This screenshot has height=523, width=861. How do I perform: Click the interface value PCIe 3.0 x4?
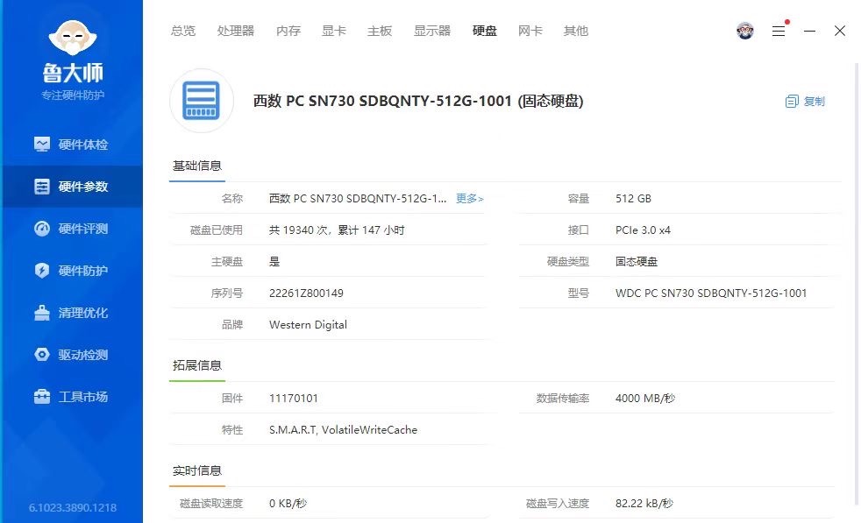(643, 230)
